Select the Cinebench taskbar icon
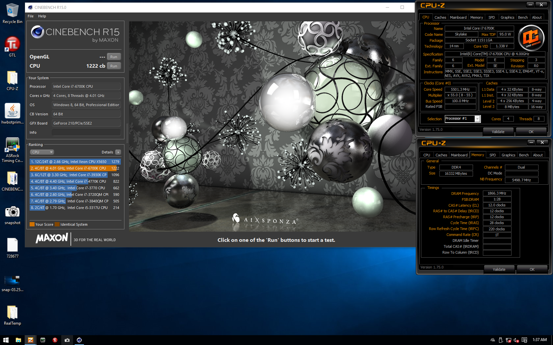The width and height of the screenshot is (553, 345). coord(79,340)
